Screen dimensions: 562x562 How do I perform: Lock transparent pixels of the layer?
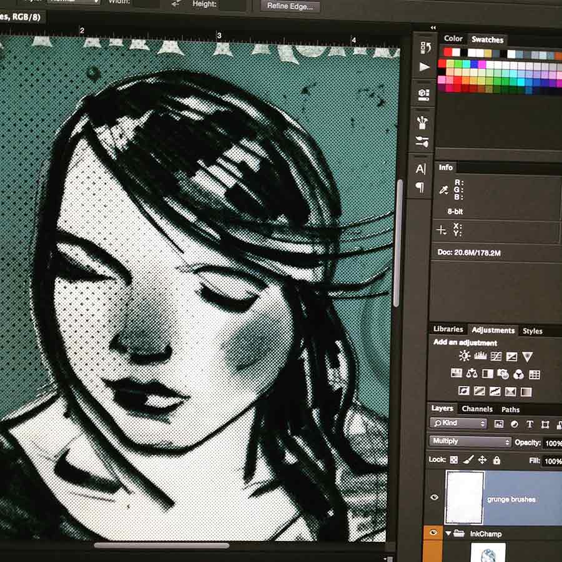[452, 459]
